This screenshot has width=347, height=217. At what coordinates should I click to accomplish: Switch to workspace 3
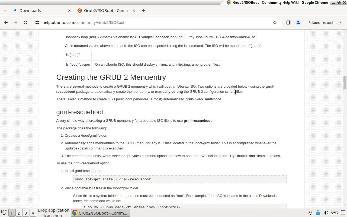[25, 213]
